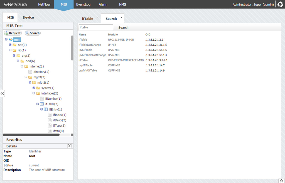The width and height of the screenshot is (285, 183).
Task: Click the Favorites panel header
Action: [x=38, y=140]
